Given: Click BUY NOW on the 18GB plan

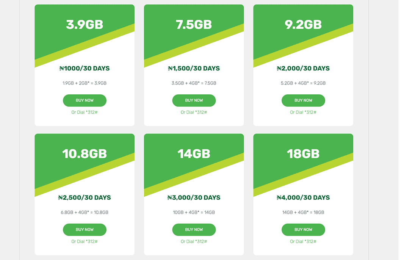Looking at the screenshot, I should click(x=303, y=230).
